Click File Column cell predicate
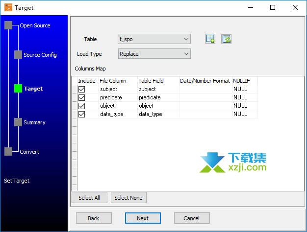 [x=118, y=97]
